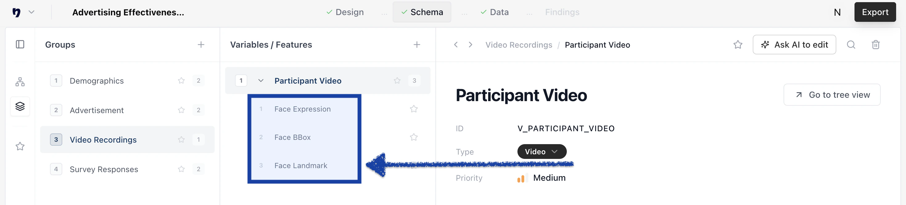Open the Findings tab

click(562, 12)
